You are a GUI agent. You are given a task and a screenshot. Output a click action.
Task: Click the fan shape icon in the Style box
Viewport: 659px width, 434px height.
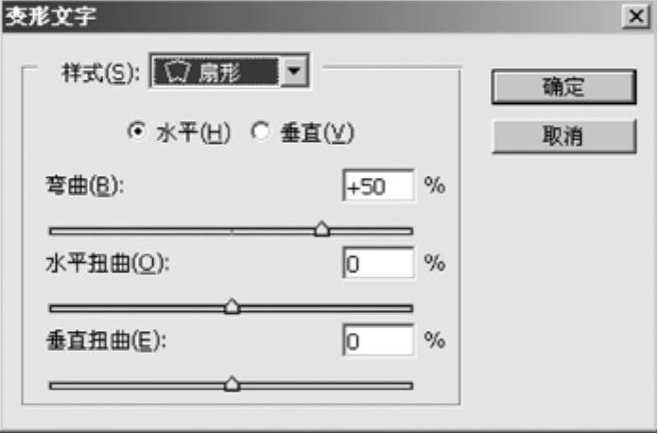(178, 72)
